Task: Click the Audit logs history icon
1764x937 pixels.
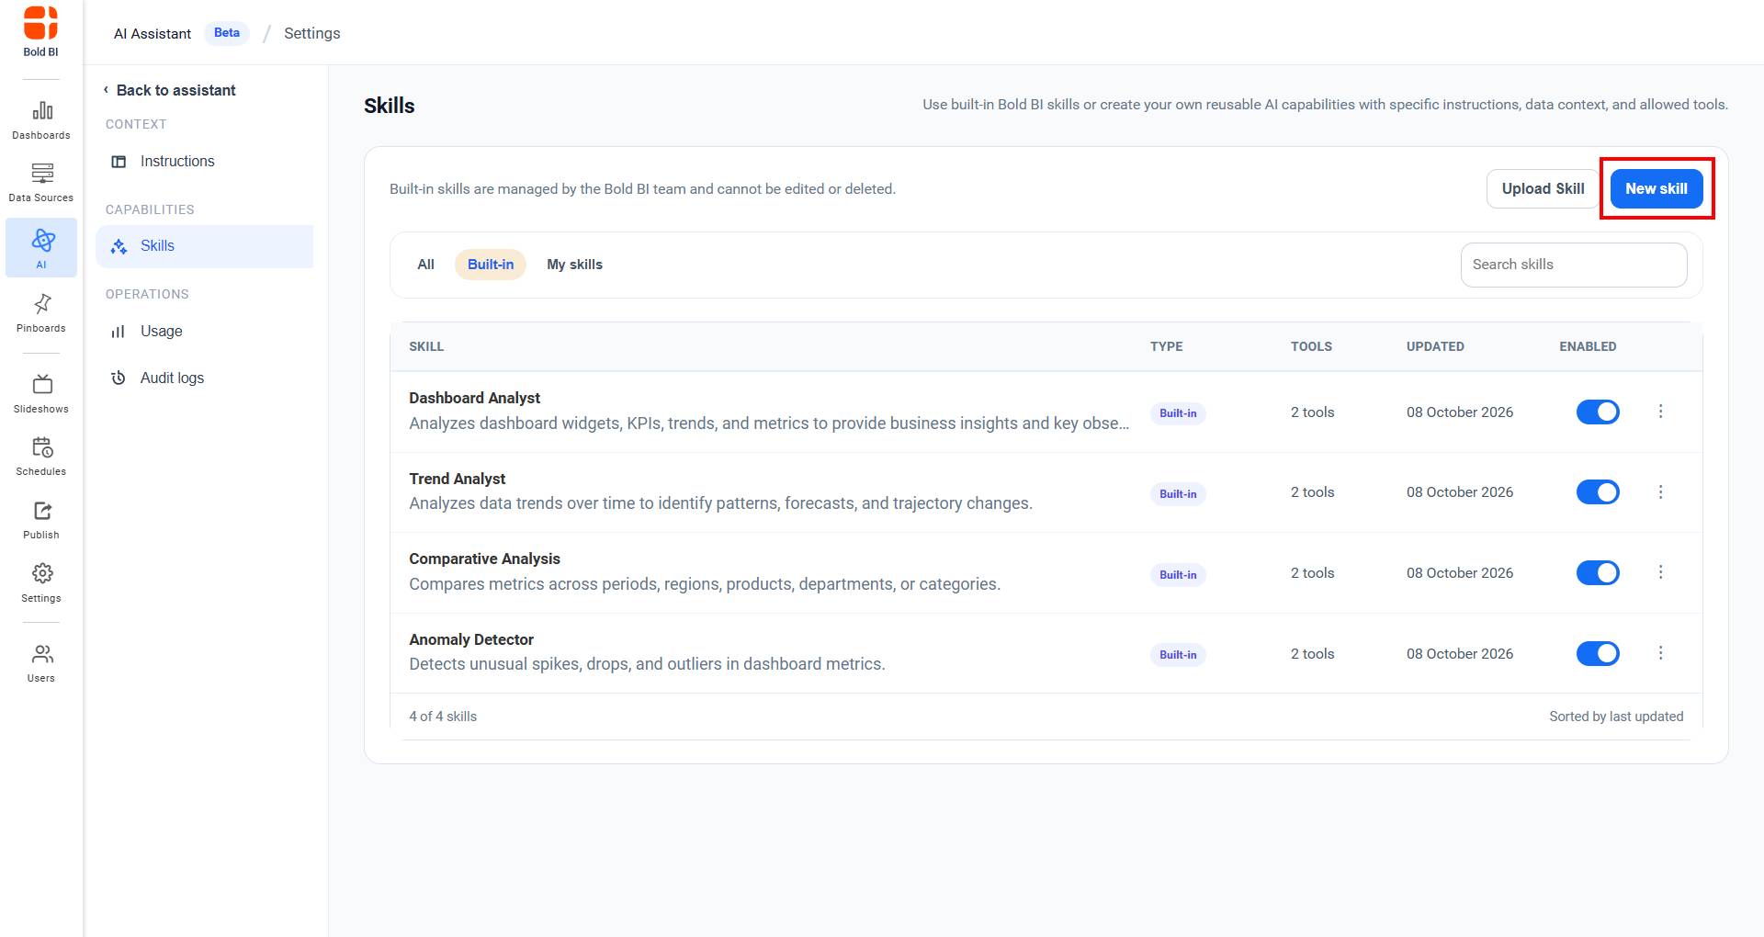Action: click(x=119, y=378)
